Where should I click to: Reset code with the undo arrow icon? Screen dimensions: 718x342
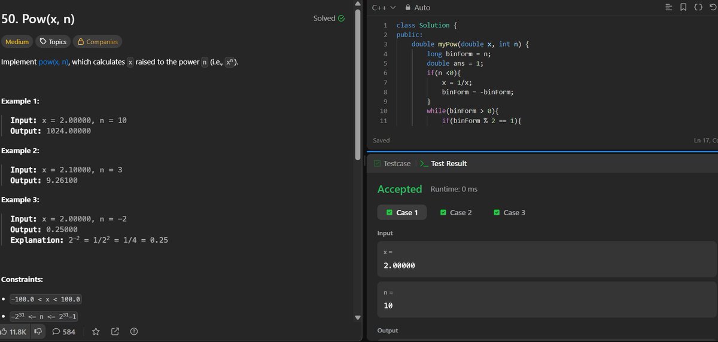point(713,8)
